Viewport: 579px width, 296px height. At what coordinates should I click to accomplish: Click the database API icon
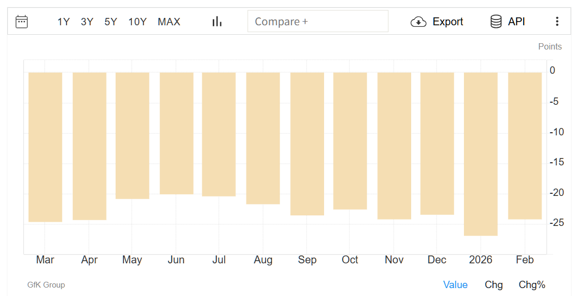click(496, 22)
